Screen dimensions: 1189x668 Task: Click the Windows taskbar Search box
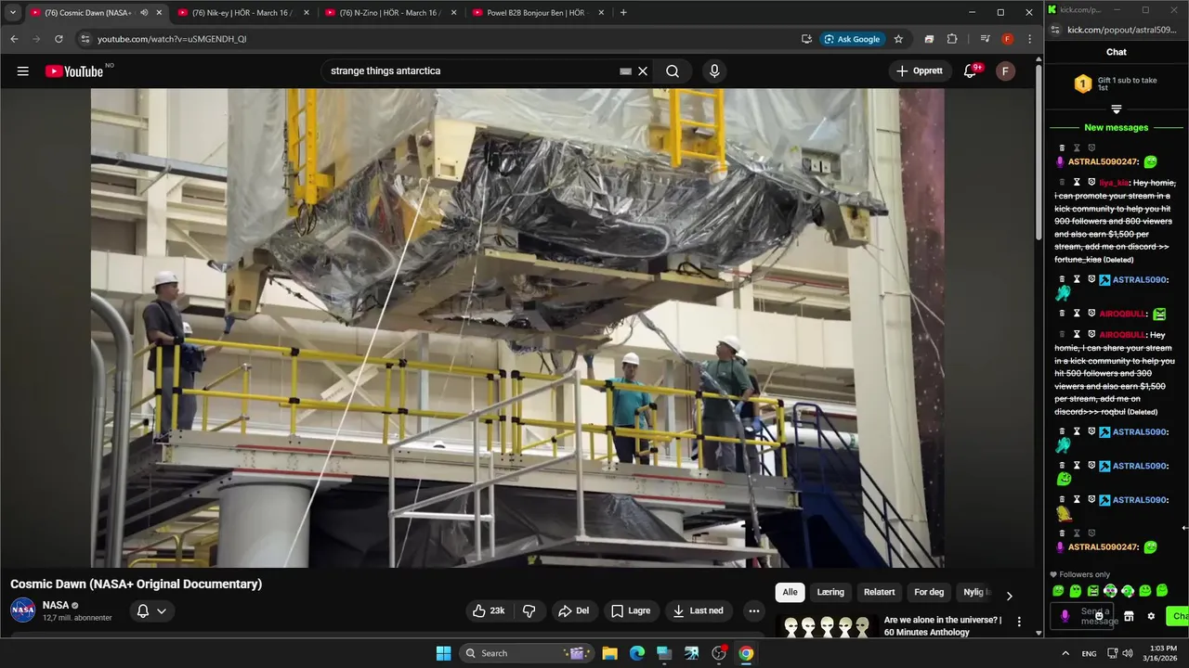pos(527,653)
